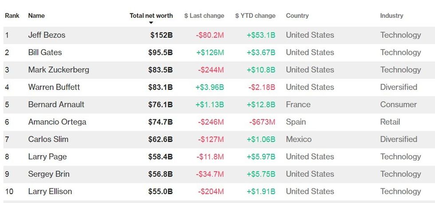
Task: Open Jeff Bezos profile link
Action: click(x=47, y=35)
